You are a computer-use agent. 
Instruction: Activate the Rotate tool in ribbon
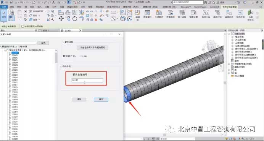[x=75, y=19]
